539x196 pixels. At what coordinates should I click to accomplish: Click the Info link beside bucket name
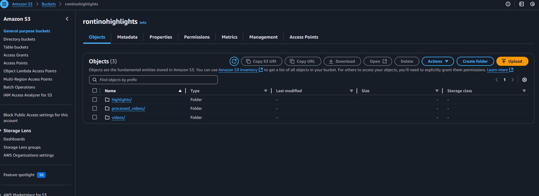(x=143, y=23)
